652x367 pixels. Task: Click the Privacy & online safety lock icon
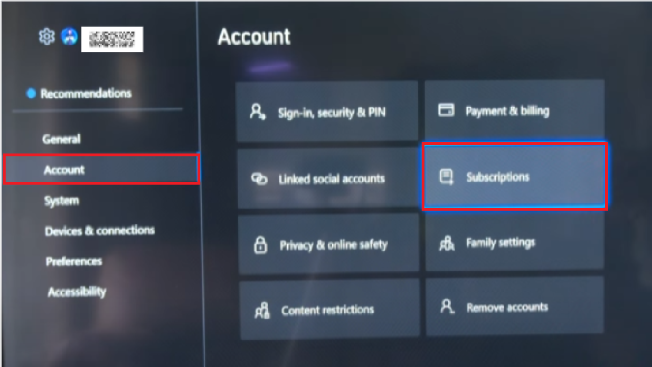tap(260, 245)
